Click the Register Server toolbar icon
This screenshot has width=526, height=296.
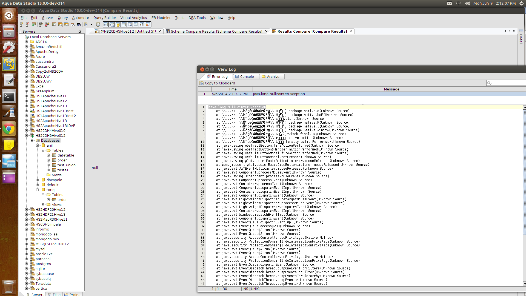tap(21, 24)
